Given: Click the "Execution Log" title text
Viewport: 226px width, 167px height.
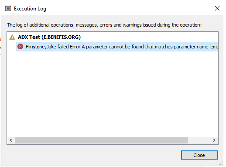Looking at the screenshot, I should [x=30, y=9].
